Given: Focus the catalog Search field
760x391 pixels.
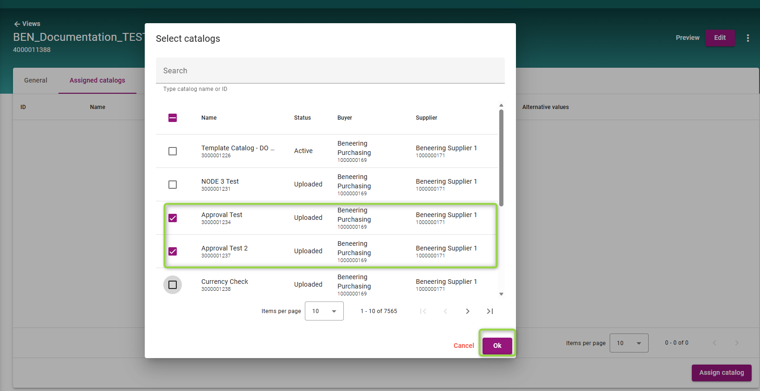Looking at the screenshot, I should coord(330,71).
